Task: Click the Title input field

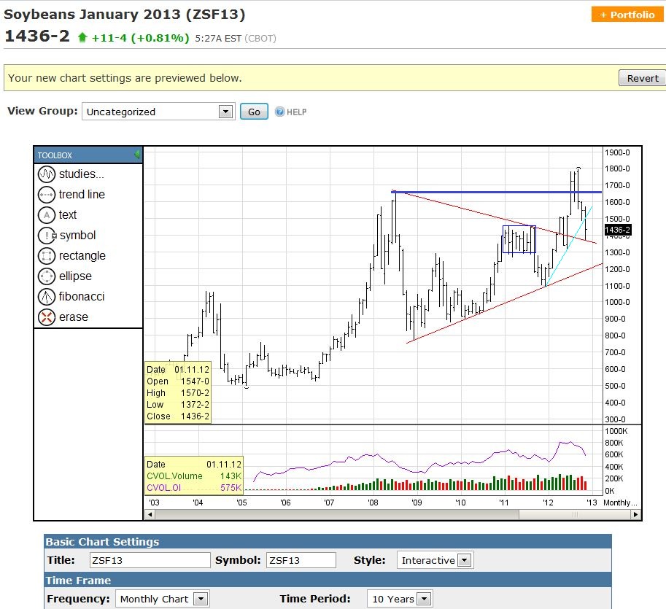Action: 150,560
